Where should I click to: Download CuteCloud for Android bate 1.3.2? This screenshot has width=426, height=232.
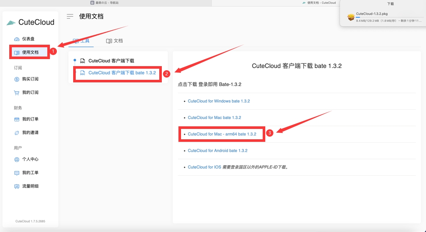pyautogui.click(x=218, y=151)
